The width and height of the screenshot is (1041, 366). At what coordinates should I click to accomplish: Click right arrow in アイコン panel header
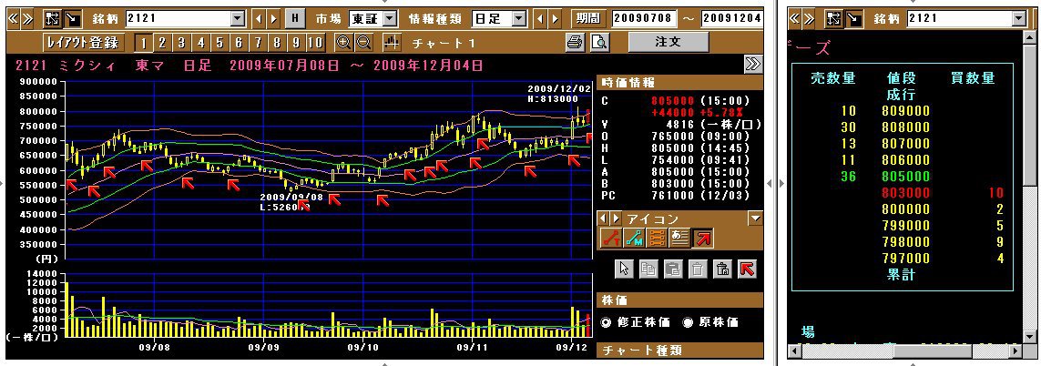[x=616, y=219]
